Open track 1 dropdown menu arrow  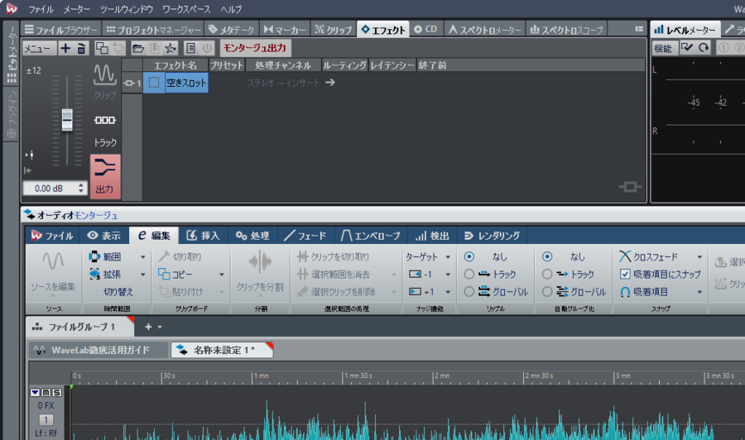[x=35, y=393]
